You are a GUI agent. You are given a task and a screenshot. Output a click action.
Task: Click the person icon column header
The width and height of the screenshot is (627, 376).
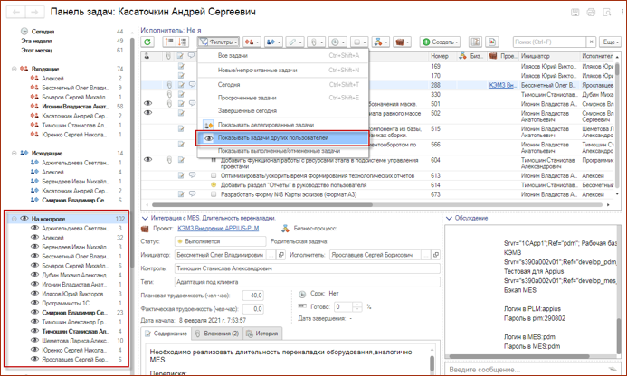click(147, 56)
